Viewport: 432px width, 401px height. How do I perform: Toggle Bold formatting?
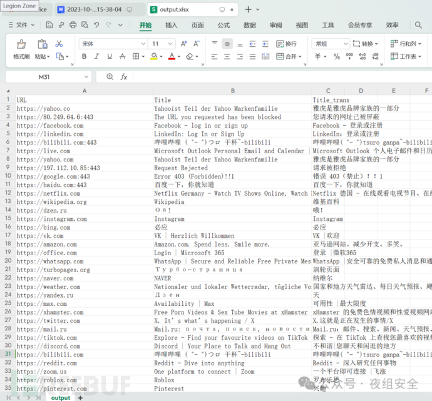[83, 56]
